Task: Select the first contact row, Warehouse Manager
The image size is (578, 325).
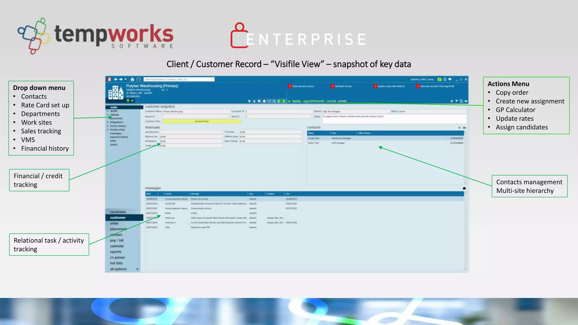Action: pos(385,138)
